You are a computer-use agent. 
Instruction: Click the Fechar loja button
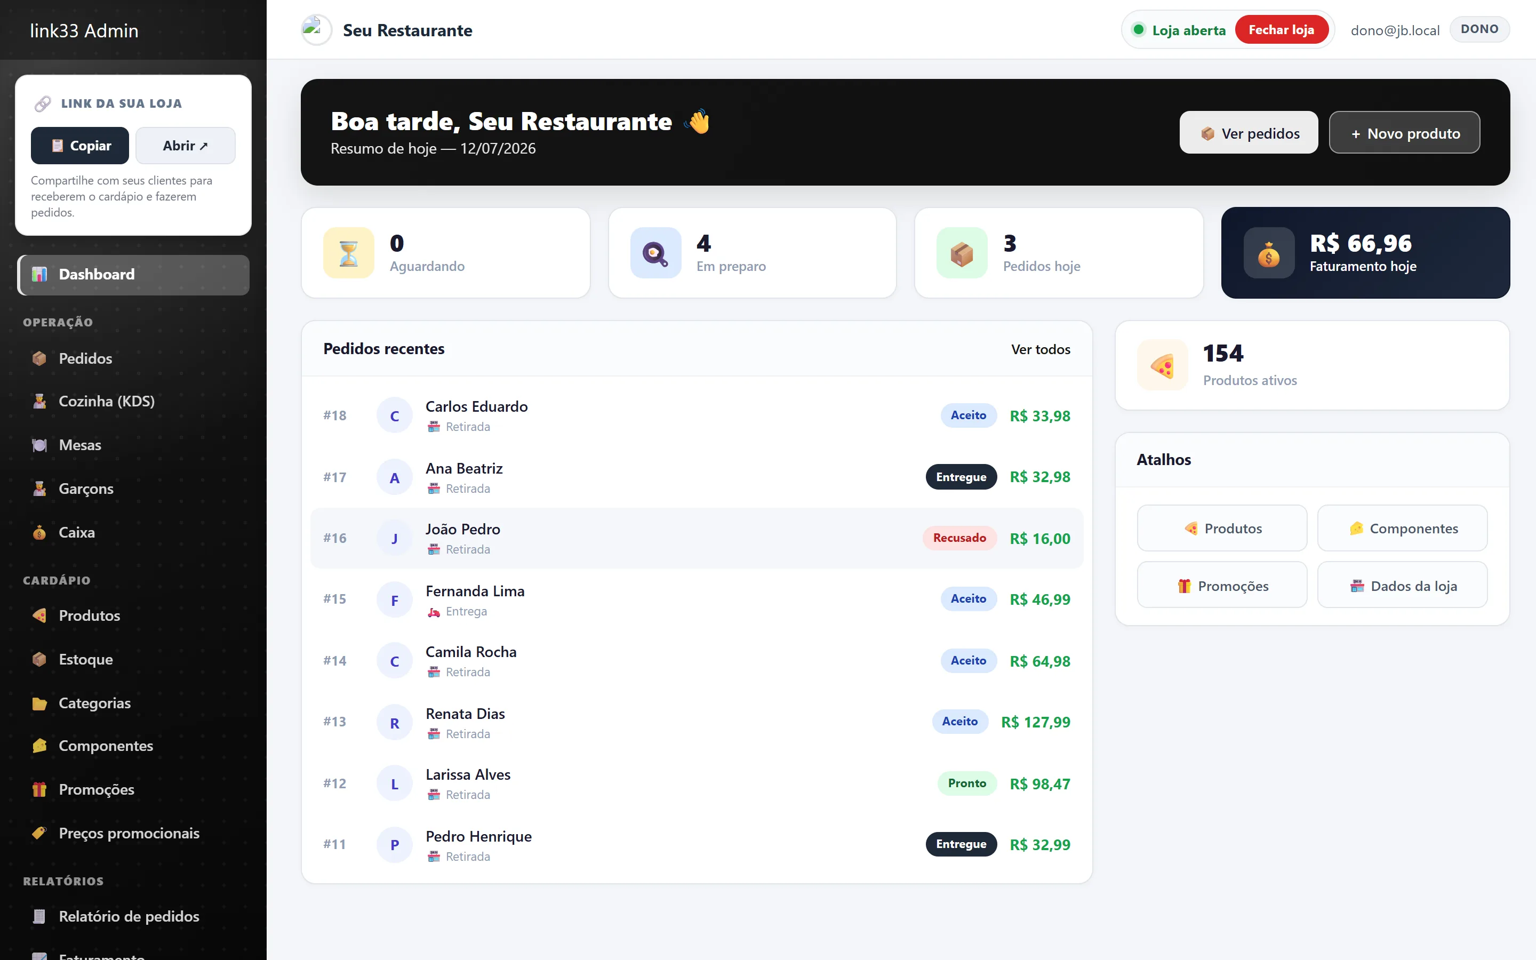tap(1281, 30)
